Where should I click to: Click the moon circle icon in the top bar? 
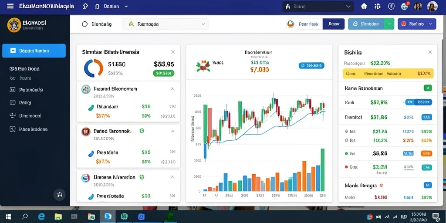pos(392,6)
